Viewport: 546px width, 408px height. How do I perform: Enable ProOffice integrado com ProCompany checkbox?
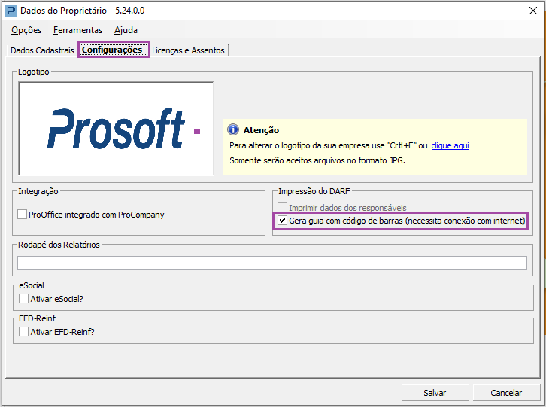pyautogui.click(x=23, y=215)
